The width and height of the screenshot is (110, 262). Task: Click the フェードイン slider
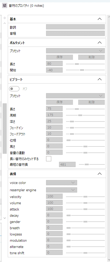point(85,128)
